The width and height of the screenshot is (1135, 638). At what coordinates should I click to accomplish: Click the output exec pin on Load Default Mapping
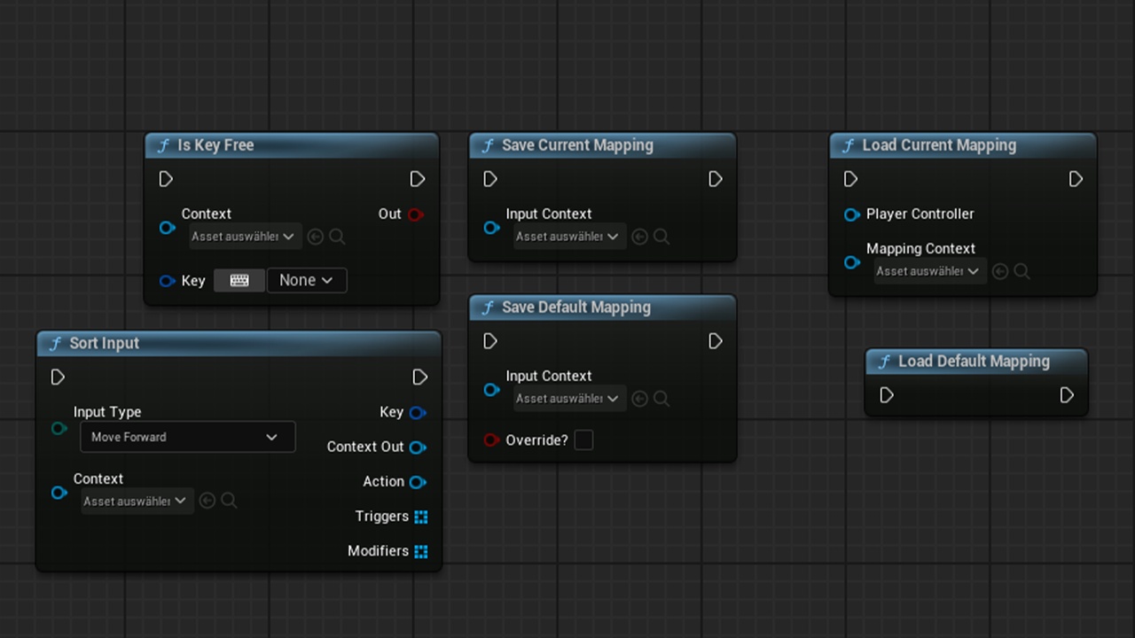[x=1067, y=395]
